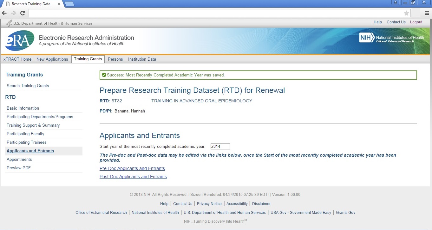
Task: Click the title TRAINING IN ADVANCED ORAL EPIDEMIOLOGY
Action: pyautogui.click(x=202, y=101)
